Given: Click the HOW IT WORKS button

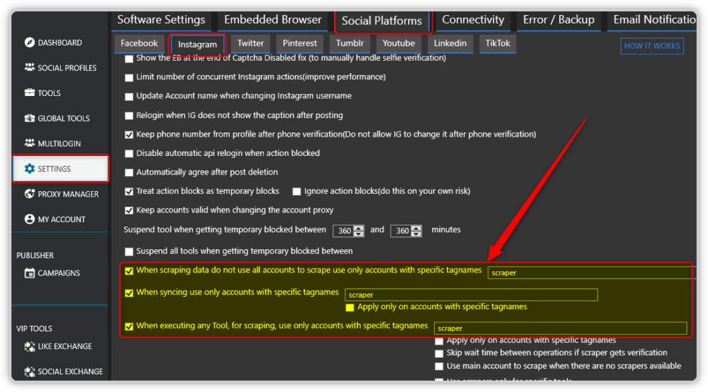Looking at the screenshot, I should (x=652, y=46).
